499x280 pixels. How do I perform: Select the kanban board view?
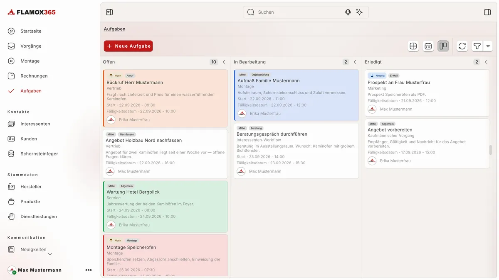pyautogui.click(x=443, y=46)
